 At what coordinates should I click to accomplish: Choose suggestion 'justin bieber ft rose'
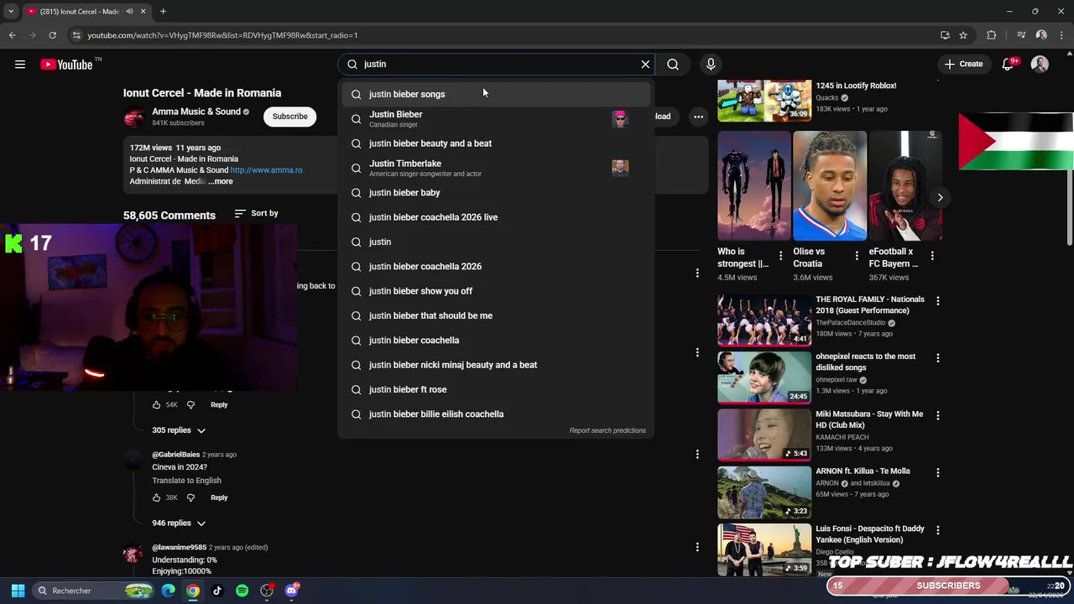pos(496,389)
